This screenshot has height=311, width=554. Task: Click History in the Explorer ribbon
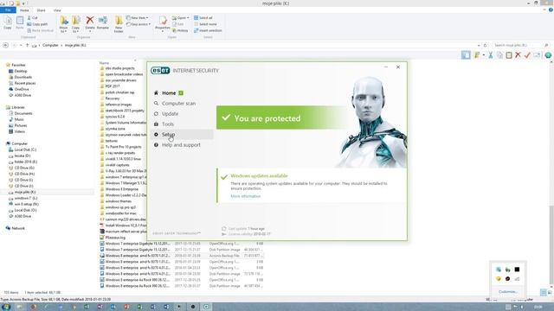(x=180, y=31)
